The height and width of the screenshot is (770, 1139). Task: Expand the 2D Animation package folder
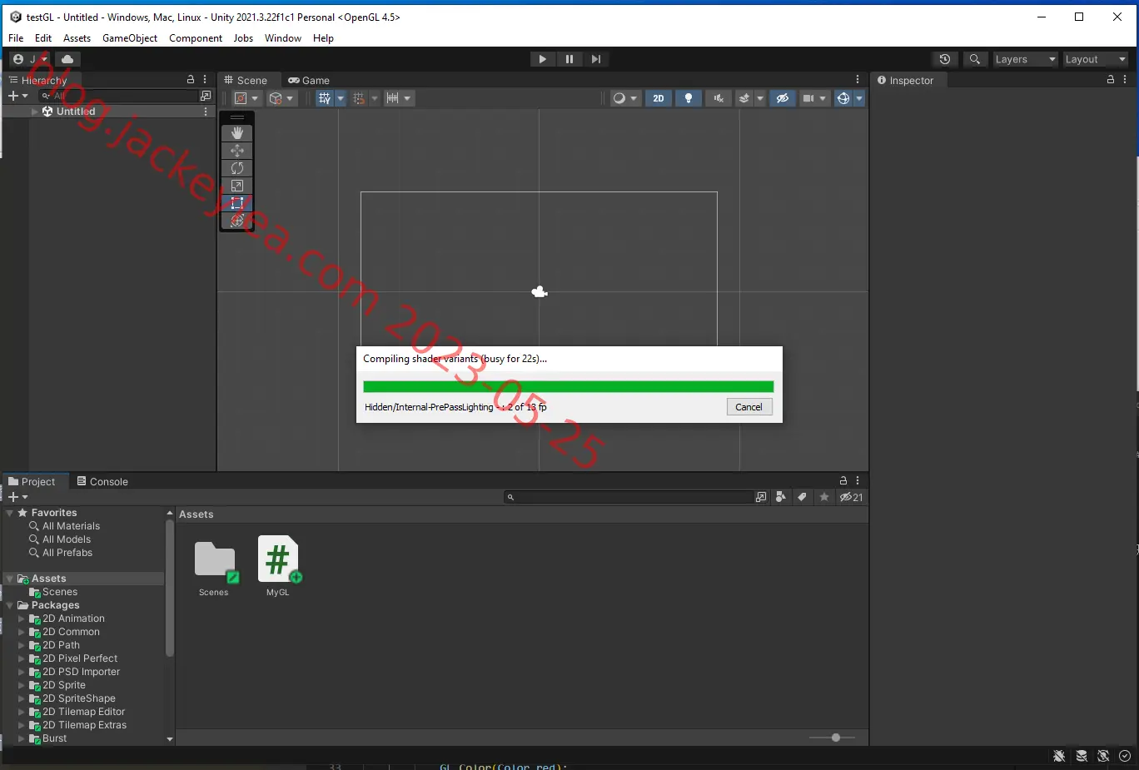22,618
